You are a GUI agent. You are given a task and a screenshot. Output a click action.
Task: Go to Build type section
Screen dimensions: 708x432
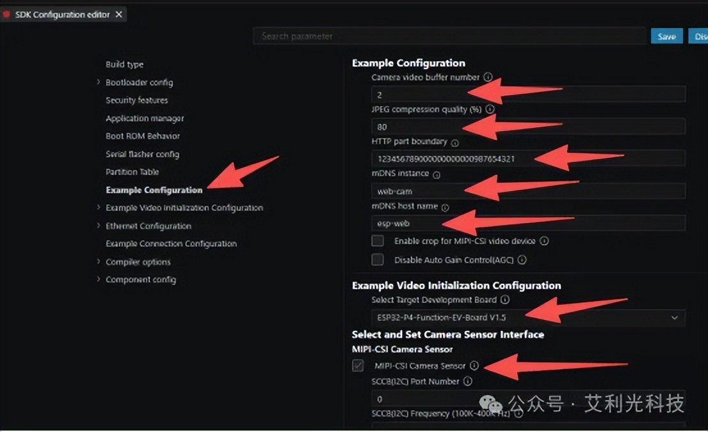125,65
